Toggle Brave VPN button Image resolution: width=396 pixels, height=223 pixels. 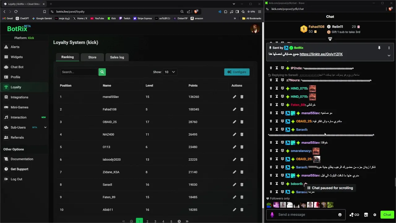[251, 11]
